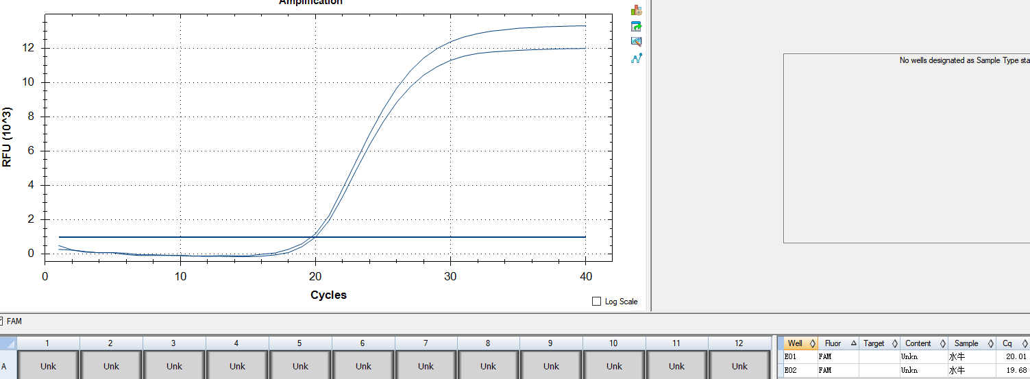This screenshot has width=1030, height=379.
Task: Click the Unkn content cell for E01
Action: pyautogui.click(x=924, y=356)
